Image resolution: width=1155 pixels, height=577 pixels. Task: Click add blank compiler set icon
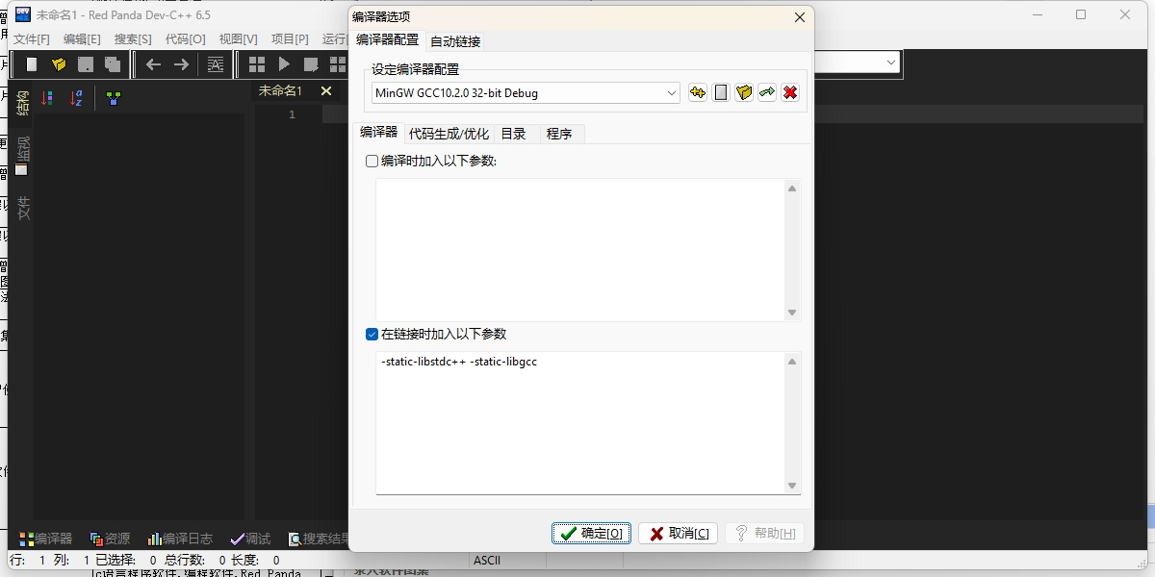(x=721, y=93)
